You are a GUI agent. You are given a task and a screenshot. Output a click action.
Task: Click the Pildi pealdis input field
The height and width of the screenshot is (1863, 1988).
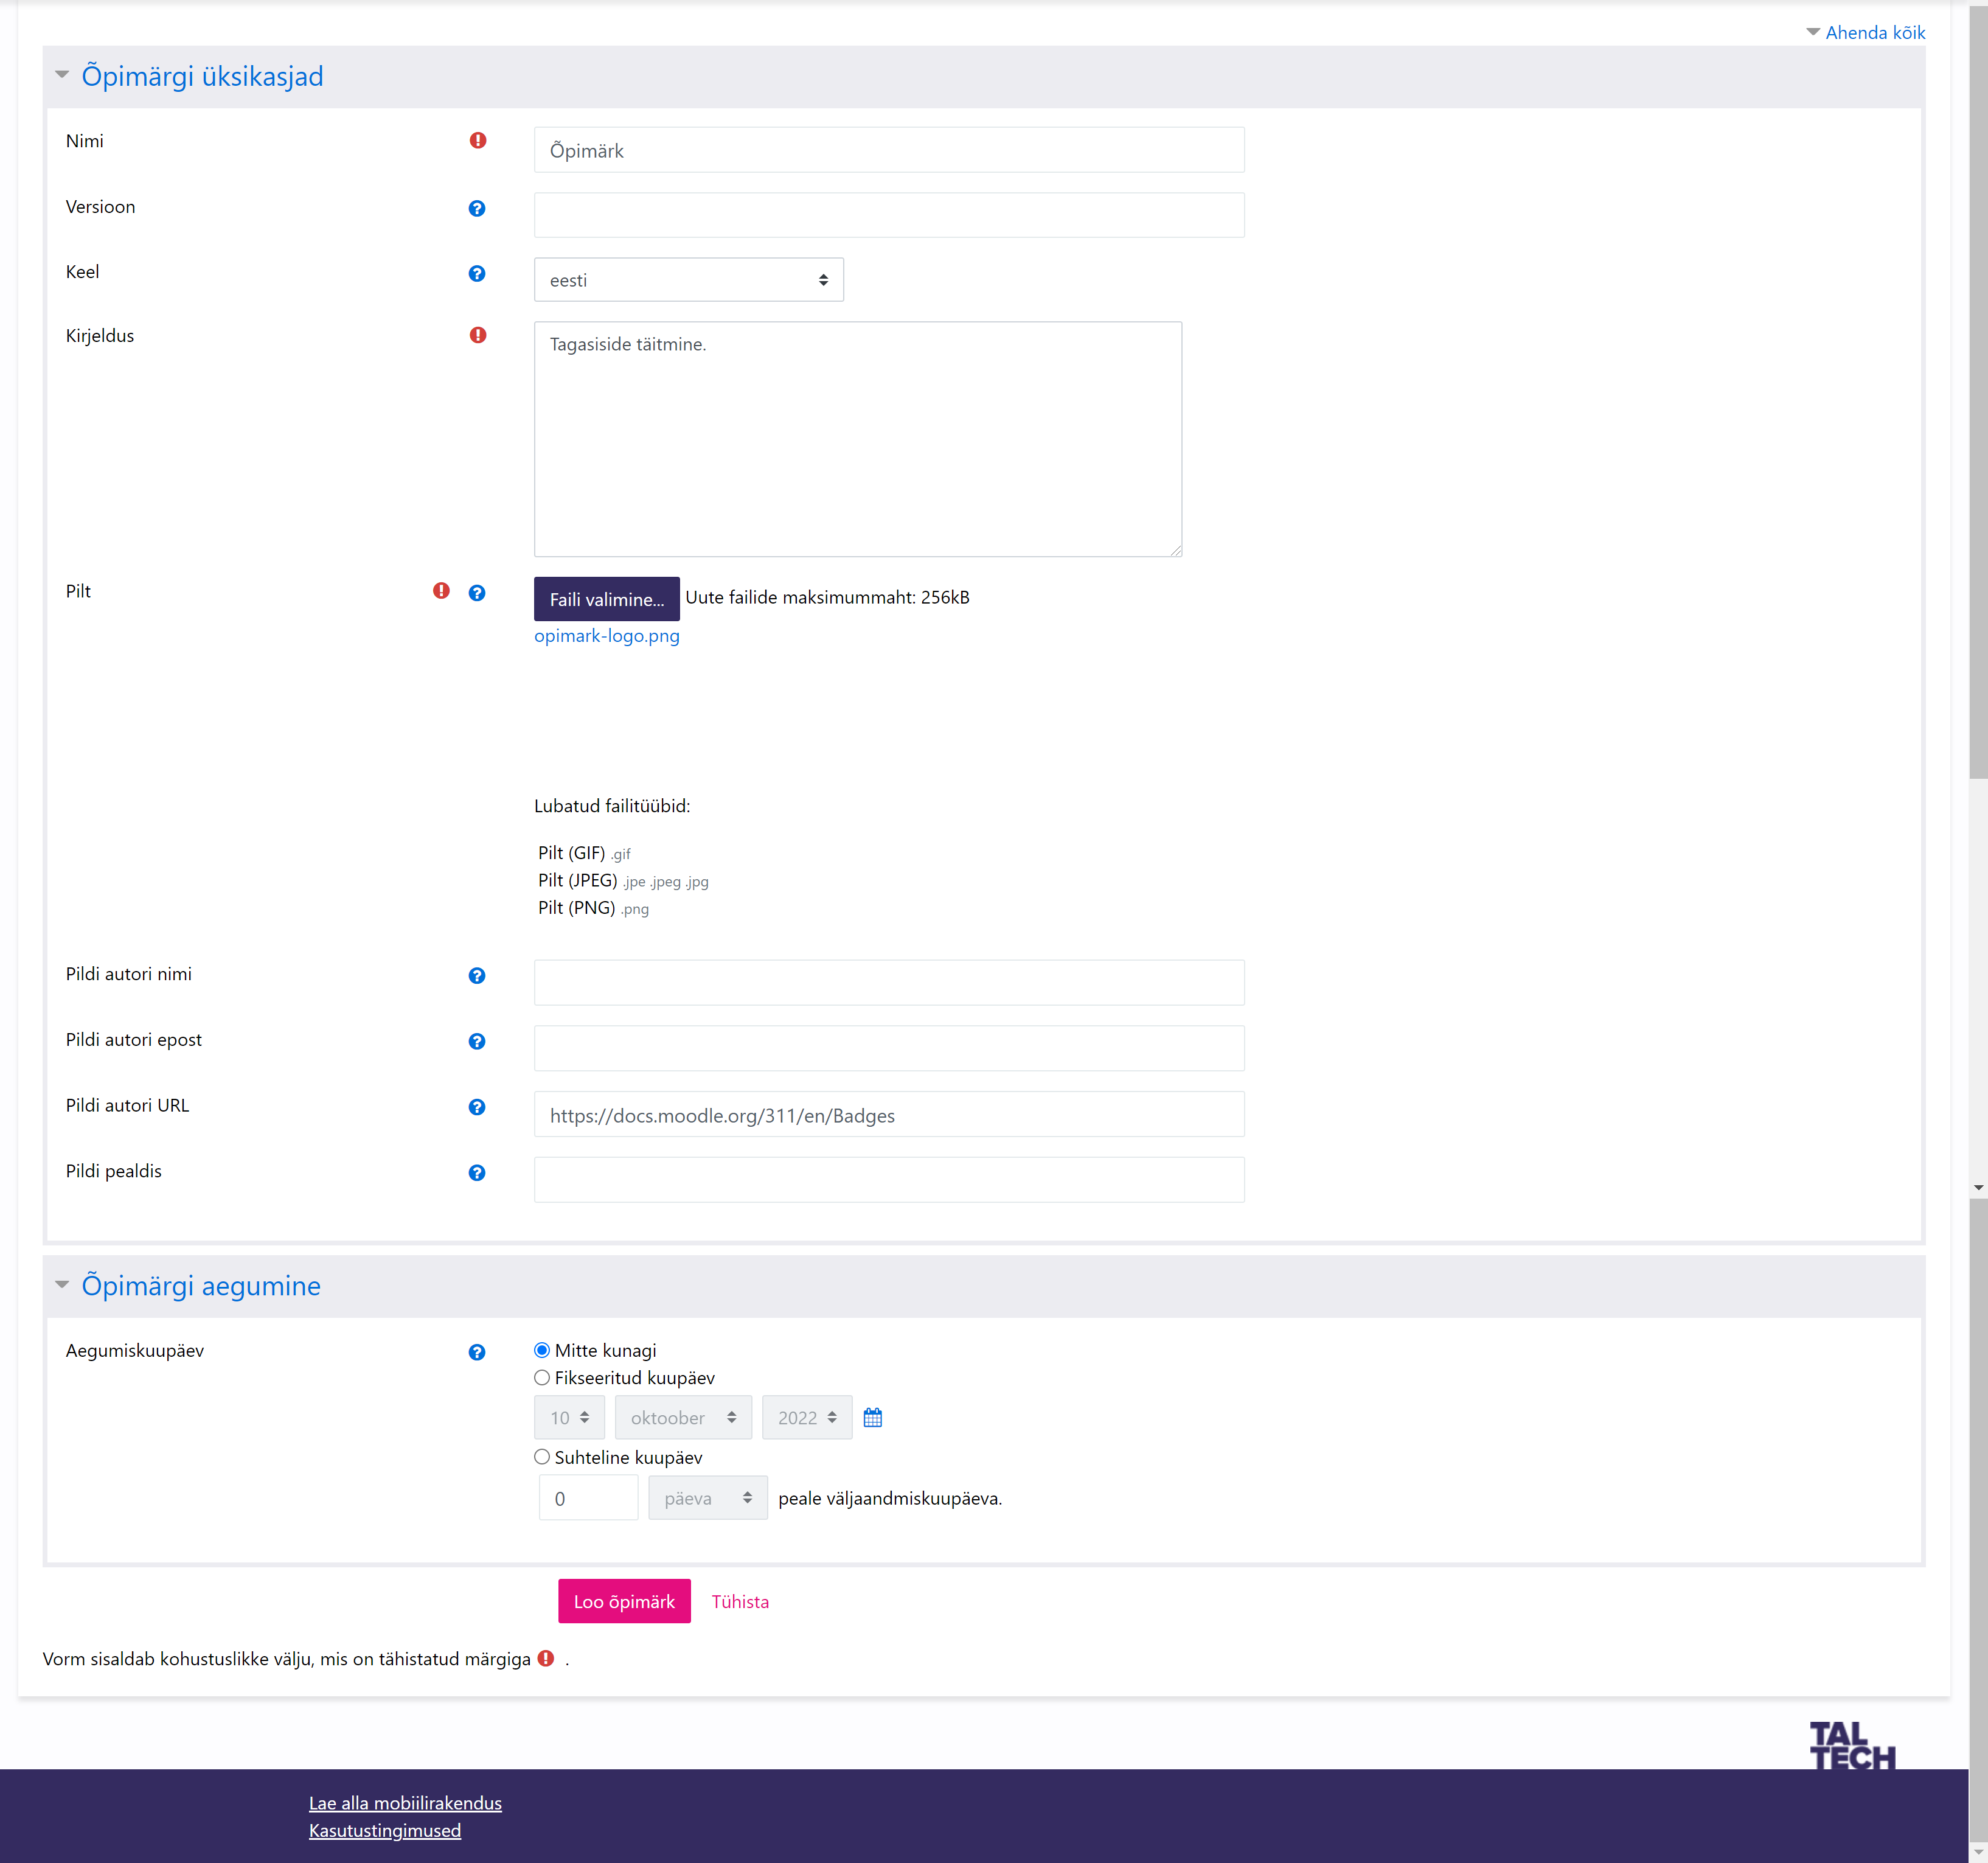point(889,1180)
